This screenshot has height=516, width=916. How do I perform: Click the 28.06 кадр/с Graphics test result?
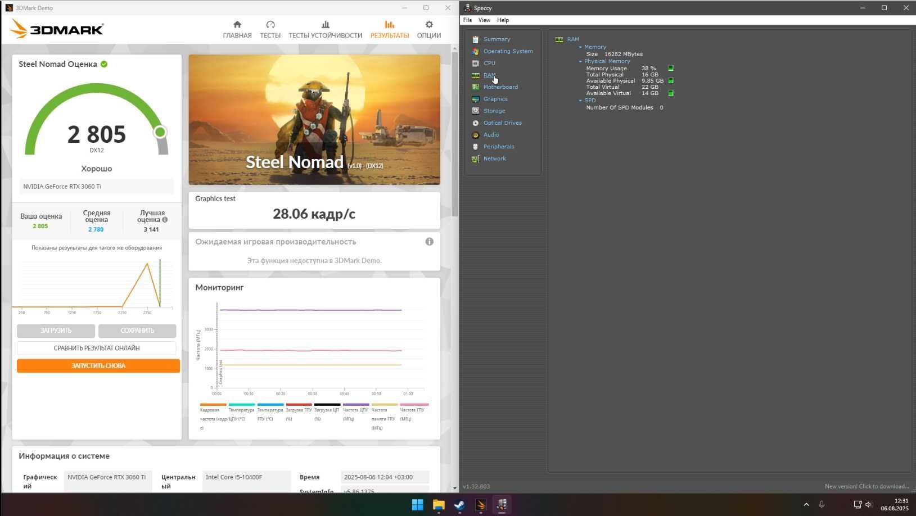[x=314, y=214]
